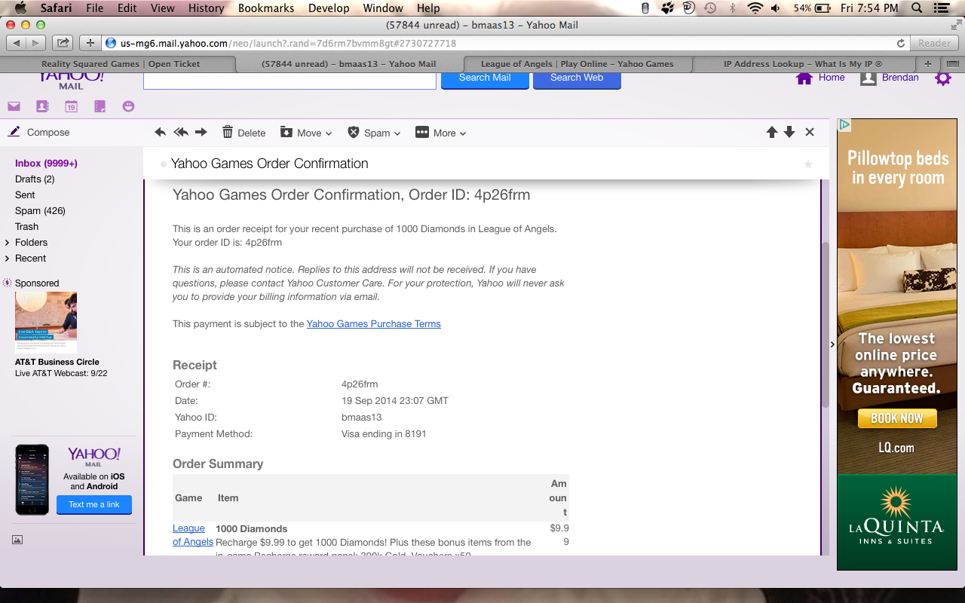Expand the Folders section in sidebar
Viewport: 965px width, 603px height.
point(8,243)
